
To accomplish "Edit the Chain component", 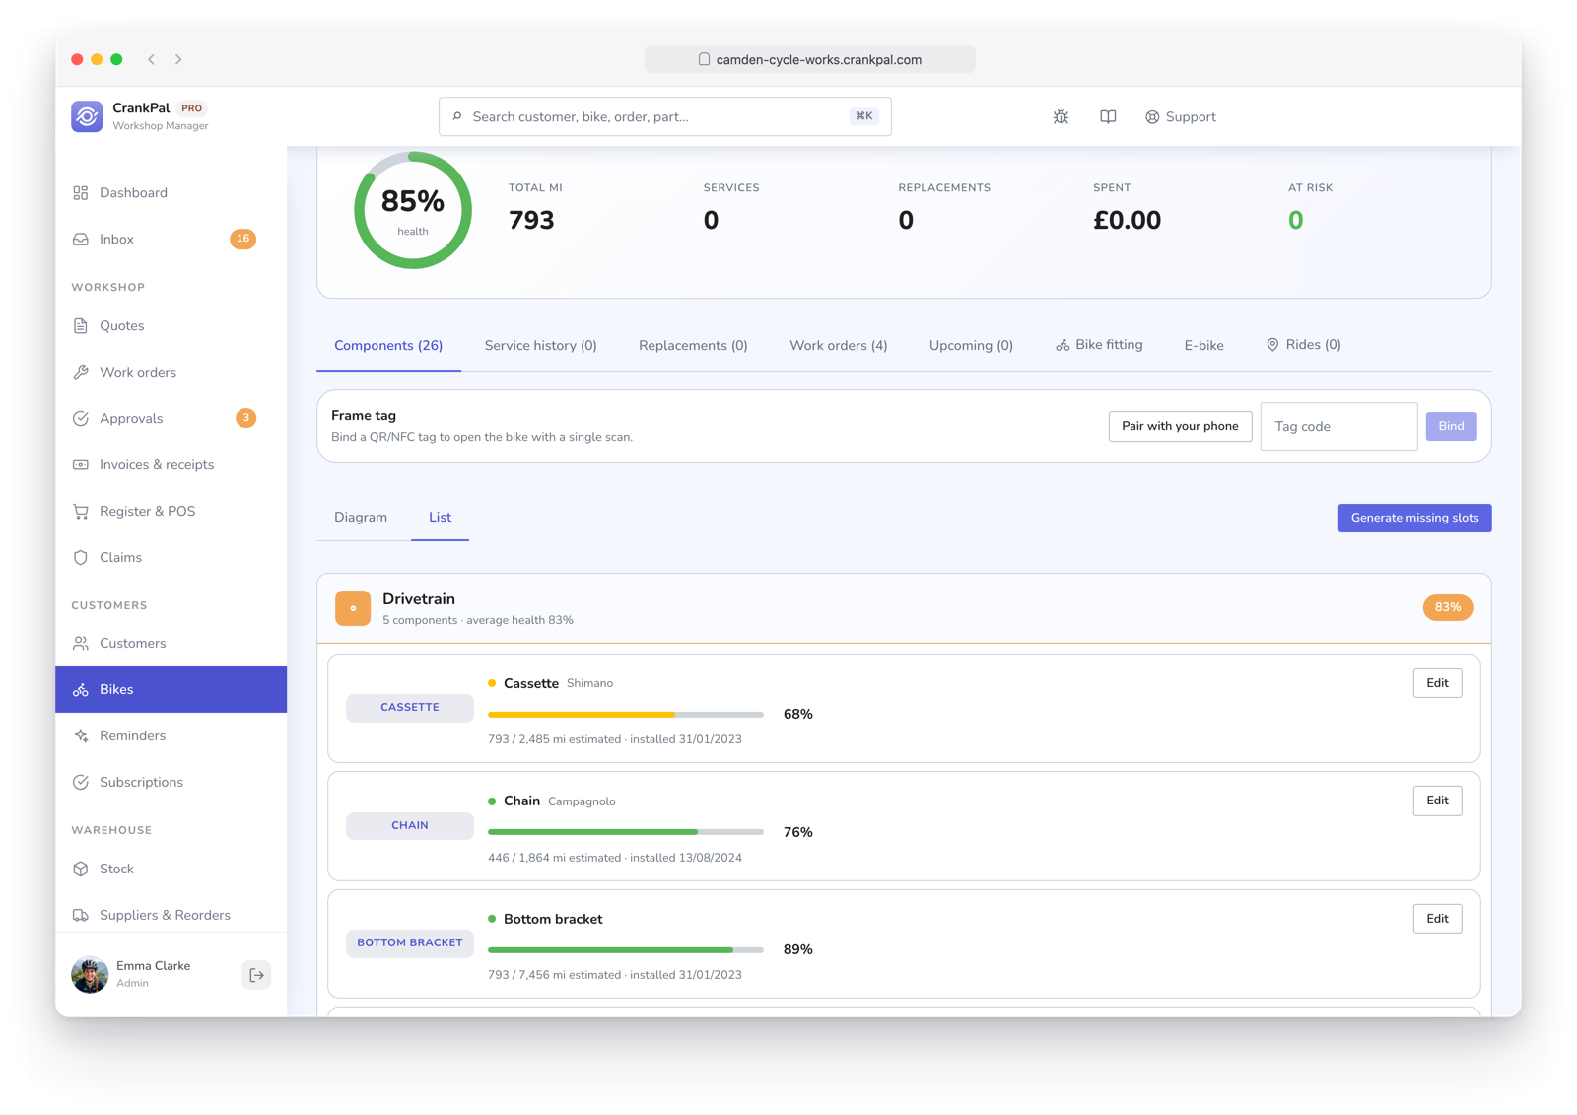I will click(1437, 801).
